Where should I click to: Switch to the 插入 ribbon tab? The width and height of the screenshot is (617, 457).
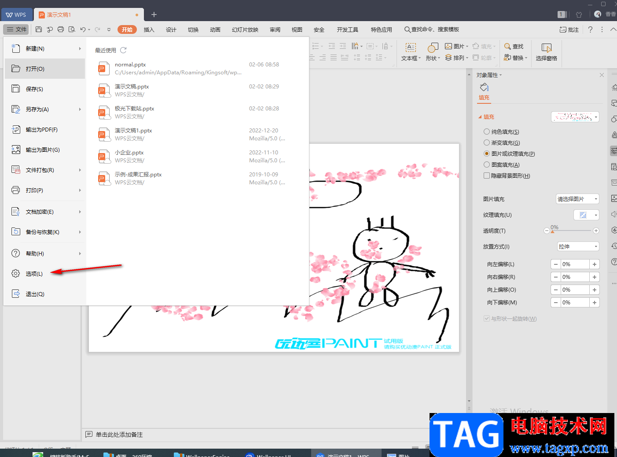tap(149, 29)
